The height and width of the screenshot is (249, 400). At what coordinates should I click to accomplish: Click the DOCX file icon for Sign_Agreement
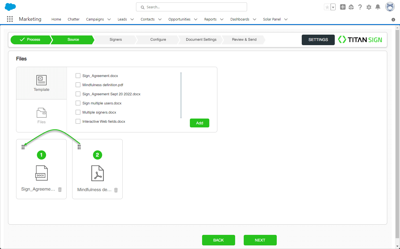pos(42,173)
